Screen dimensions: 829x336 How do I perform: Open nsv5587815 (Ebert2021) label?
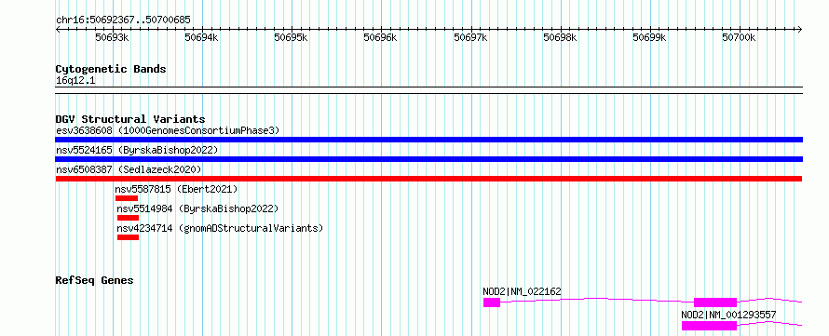[177, 189]
